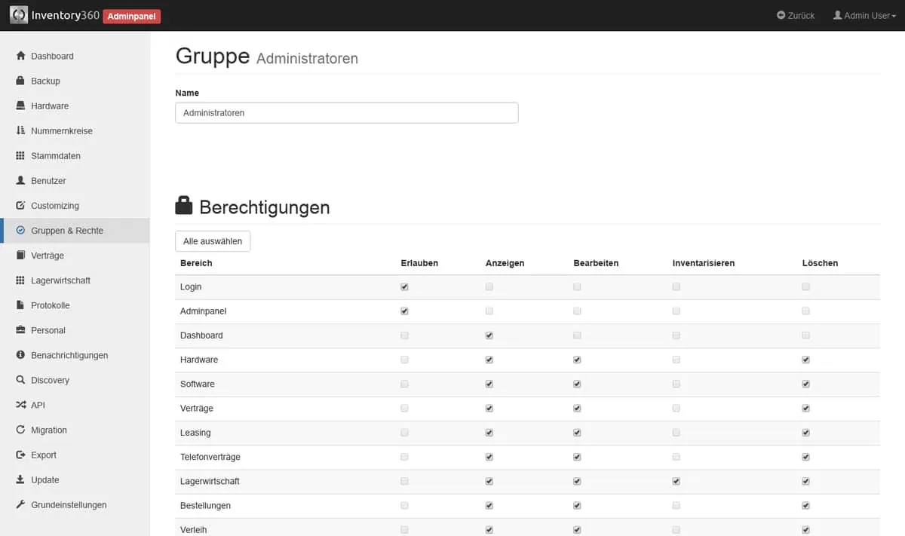Click the Zurück link in header

tap(796, 15)
